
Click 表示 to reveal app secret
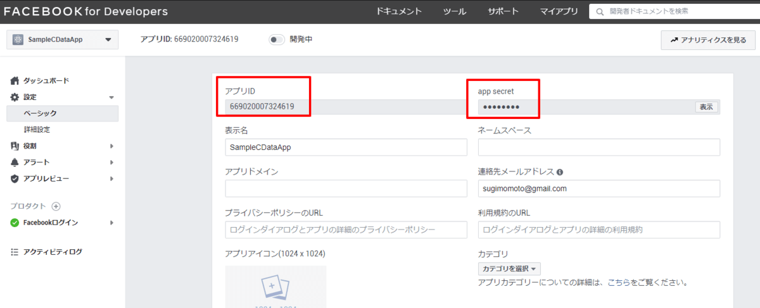tap(706, 107)
